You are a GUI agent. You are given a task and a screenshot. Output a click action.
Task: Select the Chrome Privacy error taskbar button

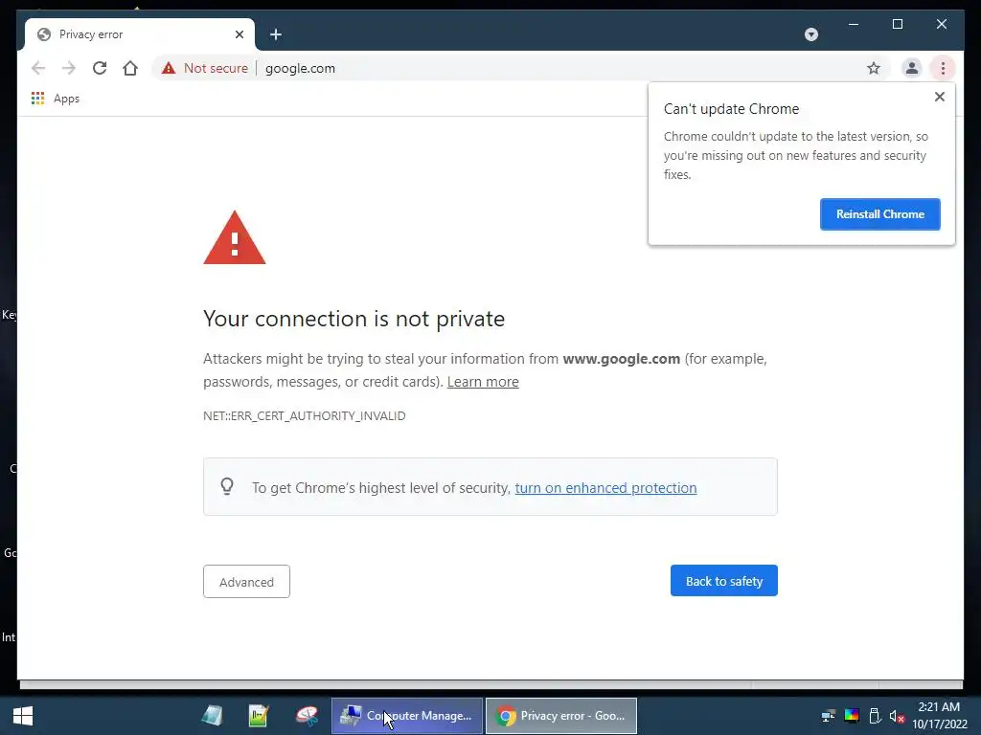pos(561,716)
